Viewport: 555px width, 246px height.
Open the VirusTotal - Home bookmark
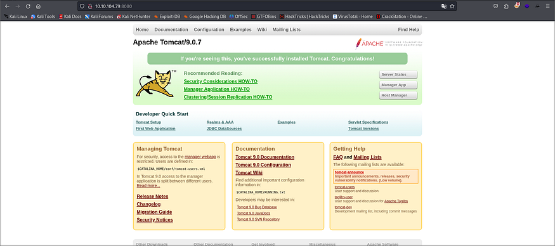tap(353, 16)
